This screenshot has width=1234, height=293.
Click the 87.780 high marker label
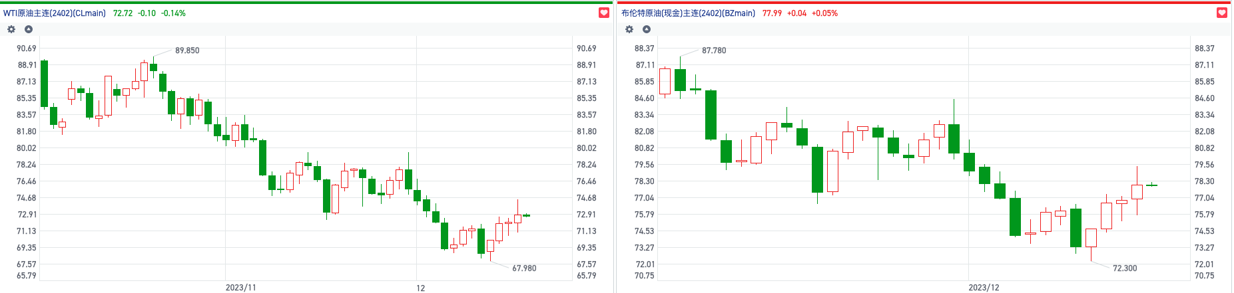(x=714, y=50)
